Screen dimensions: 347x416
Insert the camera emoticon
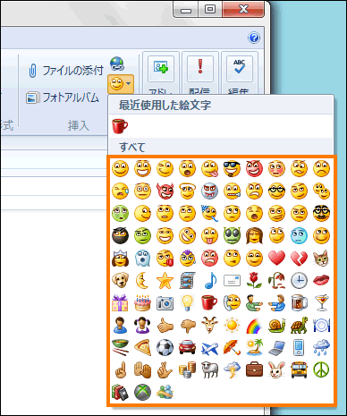click(x=165, y=302)
